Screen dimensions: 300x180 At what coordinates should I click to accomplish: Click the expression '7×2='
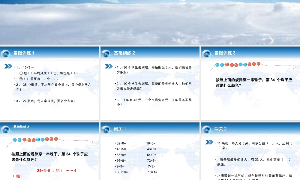(151, 166)
